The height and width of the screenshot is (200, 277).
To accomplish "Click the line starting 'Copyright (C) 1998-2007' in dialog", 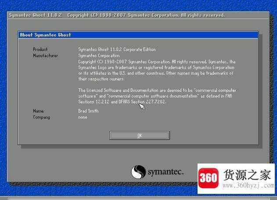I will click(x=157, y=62).
